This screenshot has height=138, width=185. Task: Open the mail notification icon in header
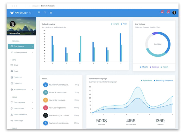pos(168,12)
